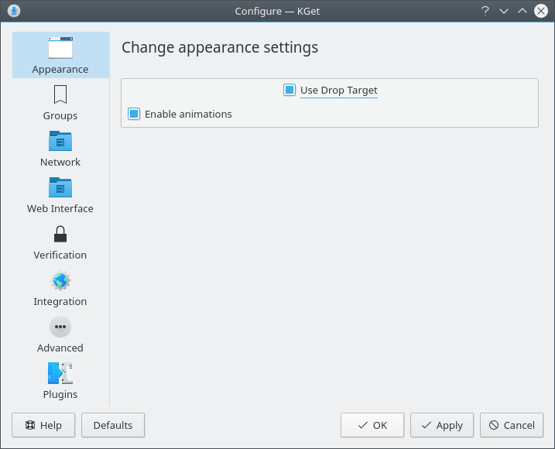Open the Groups bookmark icon
The image size is (555, 449).
[x=60, y=94]
